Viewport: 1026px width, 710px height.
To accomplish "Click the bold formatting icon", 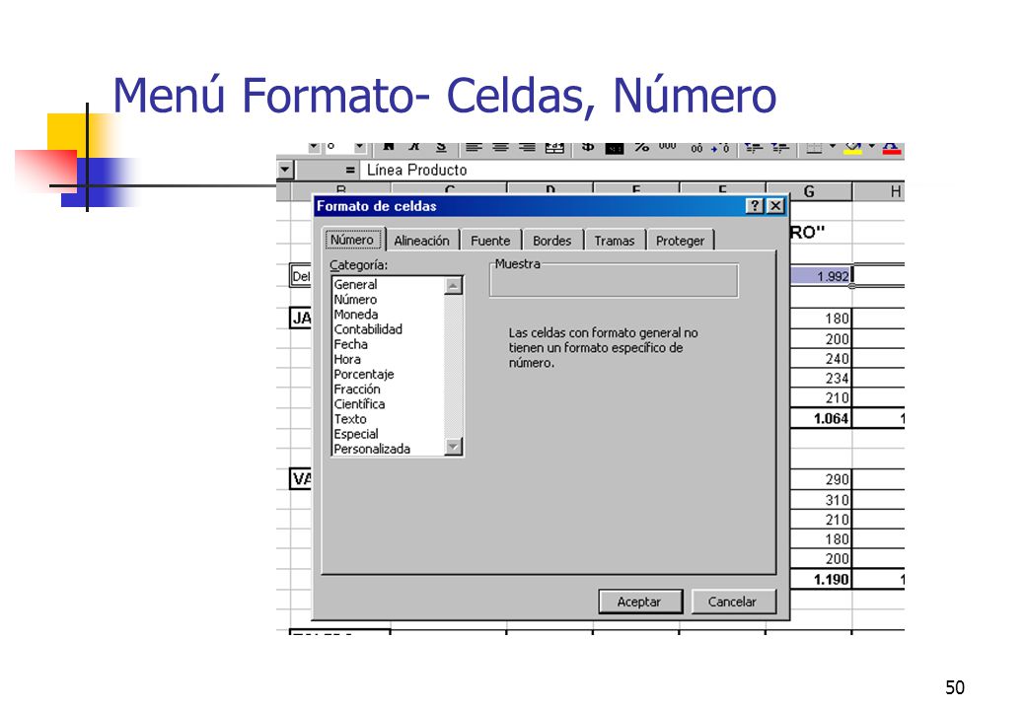I will pos(389,147).
